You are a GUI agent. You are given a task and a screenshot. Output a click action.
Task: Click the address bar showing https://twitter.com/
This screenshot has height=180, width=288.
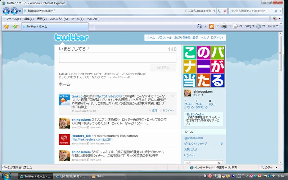[x=103, y=11]
